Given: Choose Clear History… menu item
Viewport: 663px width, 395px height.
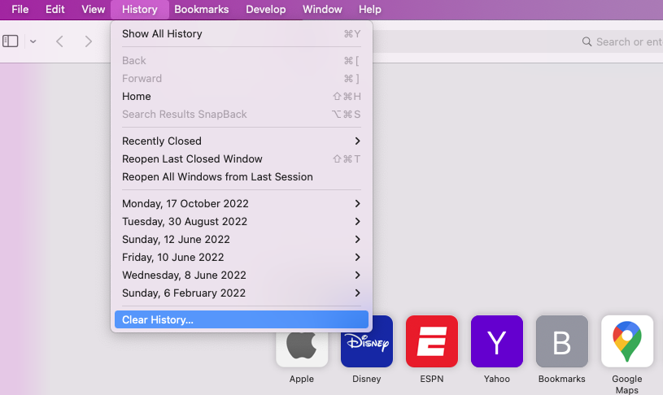Looking at the screenshot, I should (x=242, y=319).
